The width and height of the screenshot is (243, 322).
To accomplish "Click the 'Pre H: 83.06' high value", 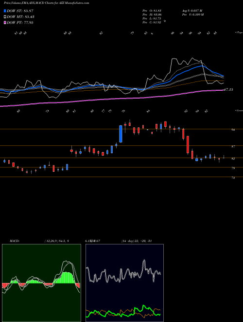I will point(153,15).
